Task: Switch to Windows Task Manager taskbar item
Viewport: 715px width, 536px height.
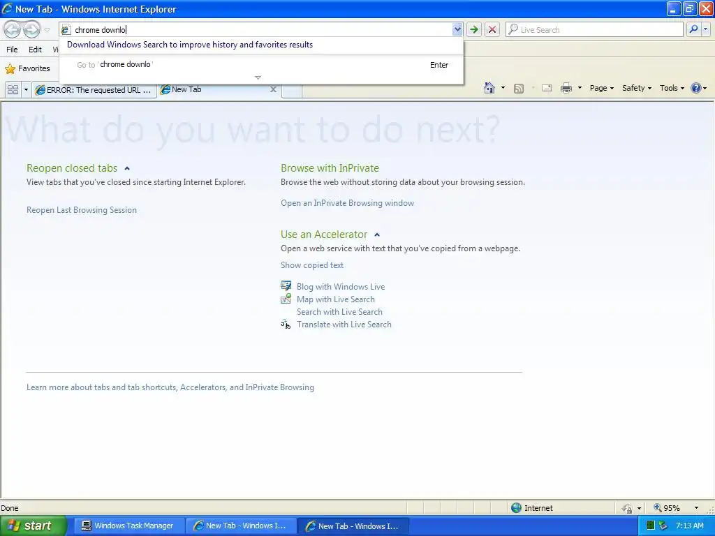Action: coord(128,526)
